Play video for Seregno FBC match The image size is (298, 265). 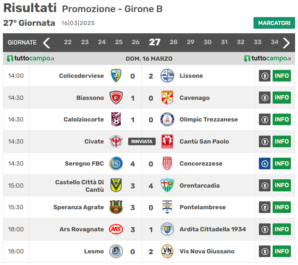265,163
